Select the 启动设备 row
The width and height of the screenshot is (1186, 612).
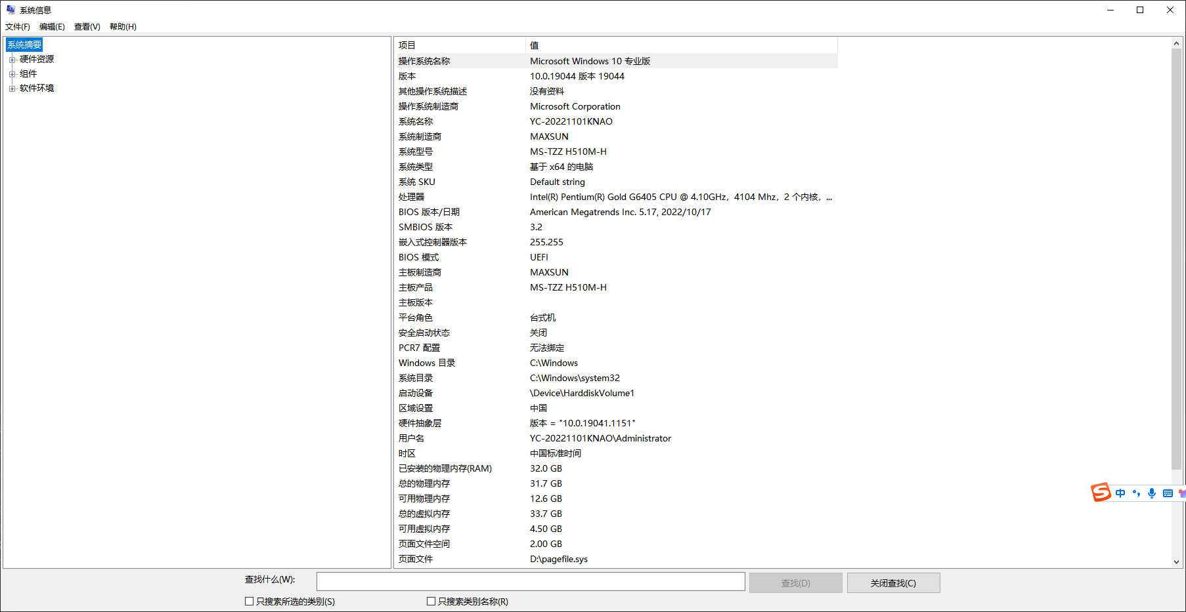(x=616, y=393)
